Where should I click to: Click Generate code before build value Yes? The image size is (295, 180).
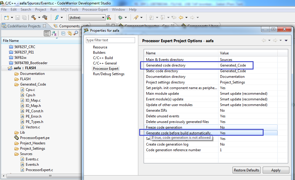point(223,133)
